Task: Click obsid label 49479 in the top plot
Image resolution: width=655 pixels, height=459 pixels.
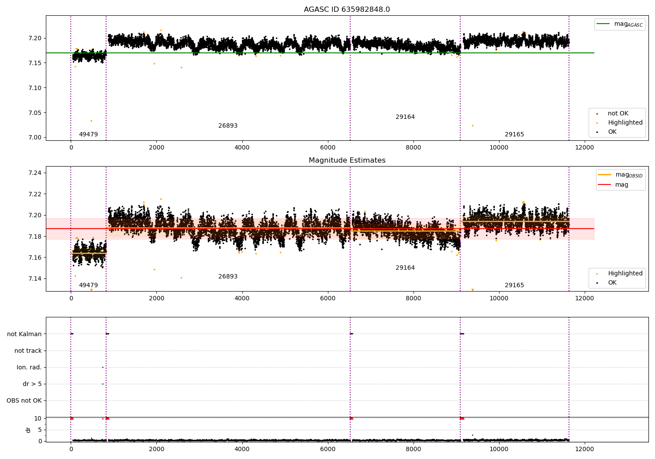Action: (88, 135)
